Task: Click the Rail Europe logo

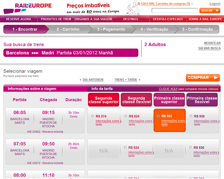Action: [x=27, y=8]
